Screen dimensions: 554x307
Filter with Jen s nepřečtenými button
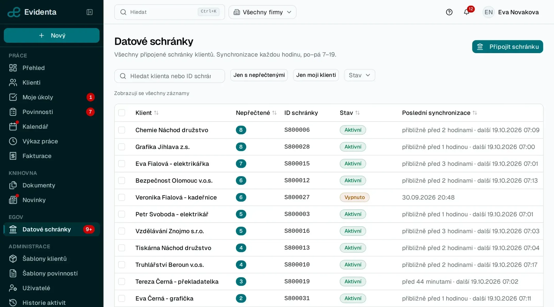[259, 75]
